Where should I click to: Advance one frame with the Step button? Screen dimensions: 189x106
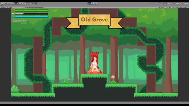[x=95, y=4]
